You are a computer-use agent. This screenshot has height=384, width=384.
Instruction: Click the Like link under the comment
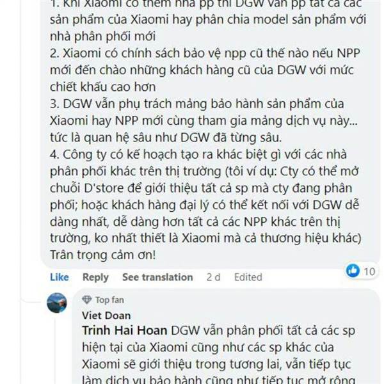[60, 277]
